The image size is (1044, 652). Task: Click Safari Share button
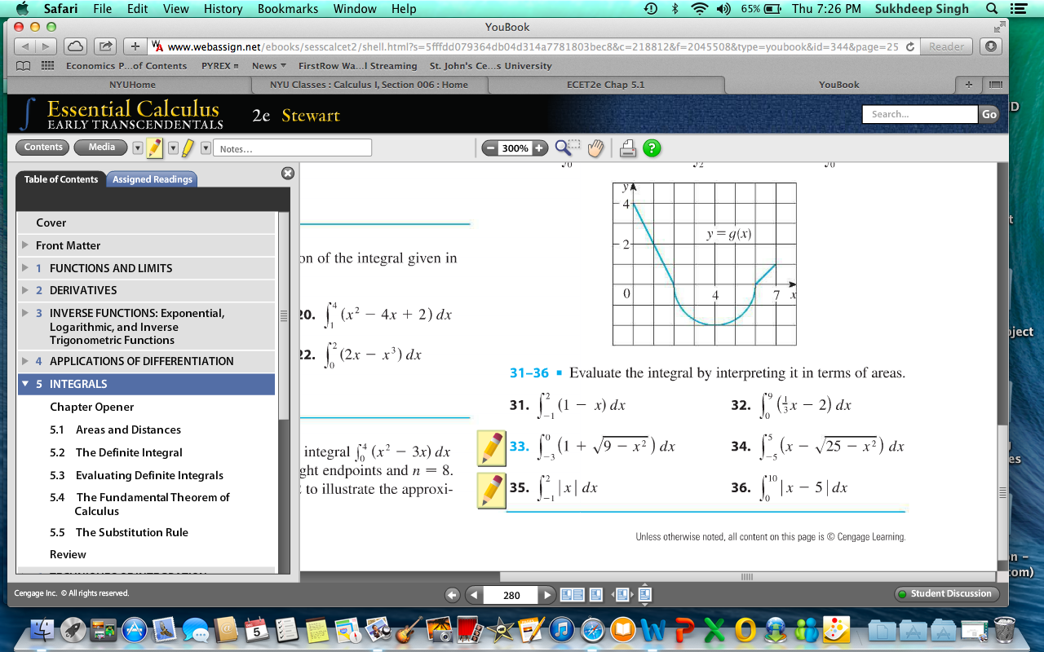(105, 46)
